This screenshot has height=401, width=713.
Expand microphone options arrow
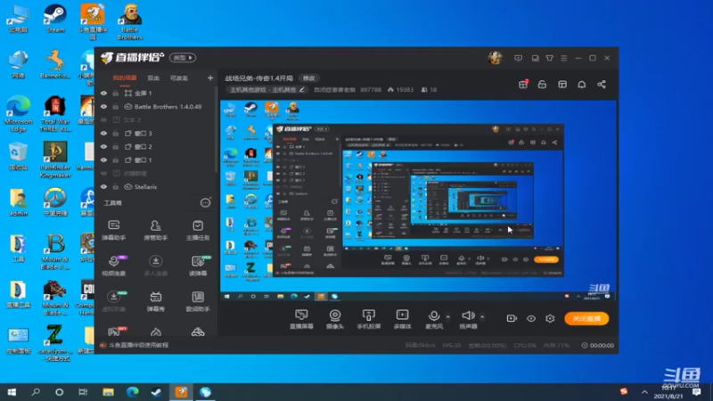click(x=448, y=317)
